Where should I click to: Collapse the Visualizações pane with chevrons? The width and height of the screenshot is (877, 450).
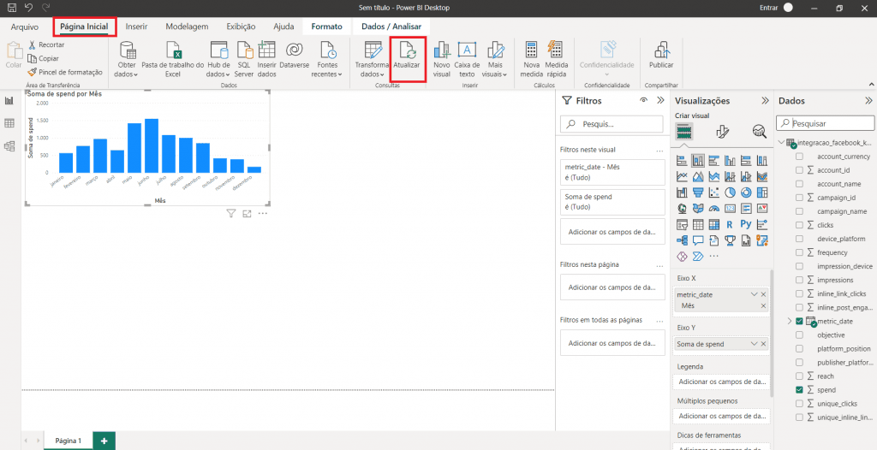[x=764, y=101]
